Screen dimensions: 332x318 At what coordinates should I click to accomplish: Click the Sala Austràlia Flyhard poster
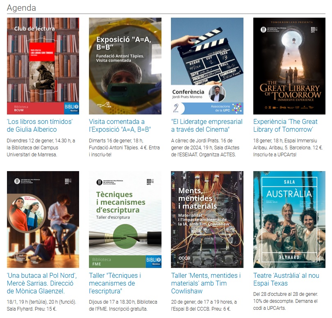[x=289, y=220]
